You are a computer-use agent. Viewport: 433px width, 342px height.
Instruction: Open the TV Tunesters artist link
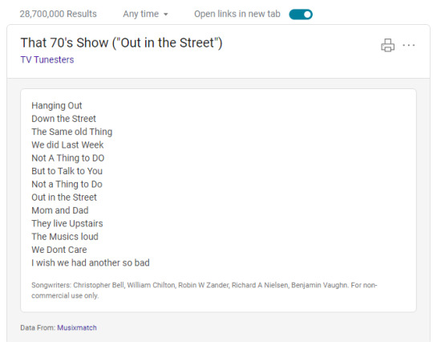[47, 59]
